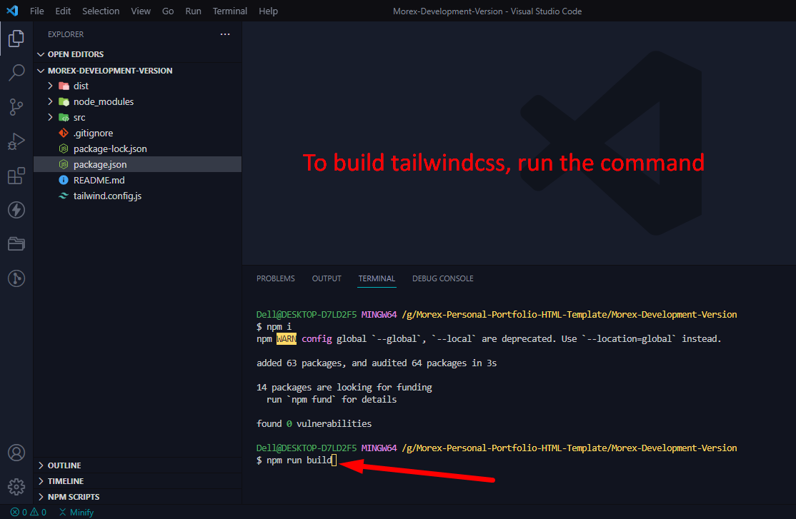Viewport: 796px width, 519px height.
Task: Click 'added 63 packages' terminal line
Action: click(377, 363)
